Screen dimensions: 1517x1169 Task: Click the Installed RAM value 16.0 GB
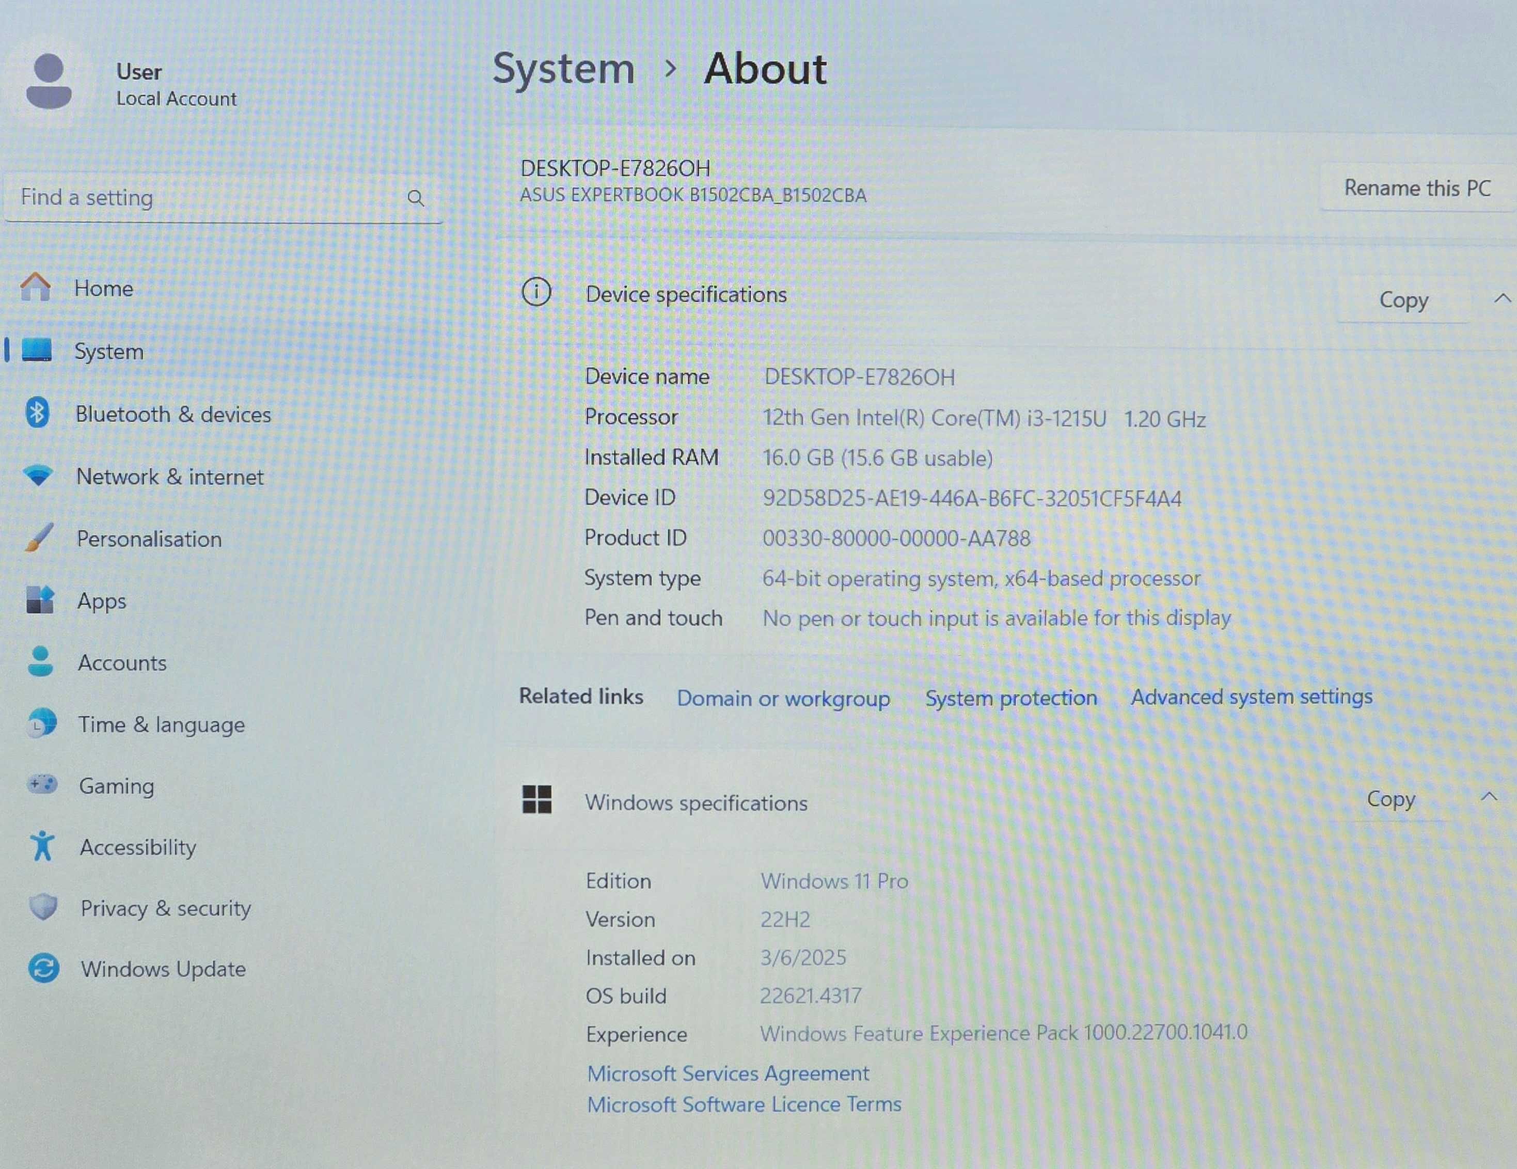pyautogui.click(x=878, y=457)
